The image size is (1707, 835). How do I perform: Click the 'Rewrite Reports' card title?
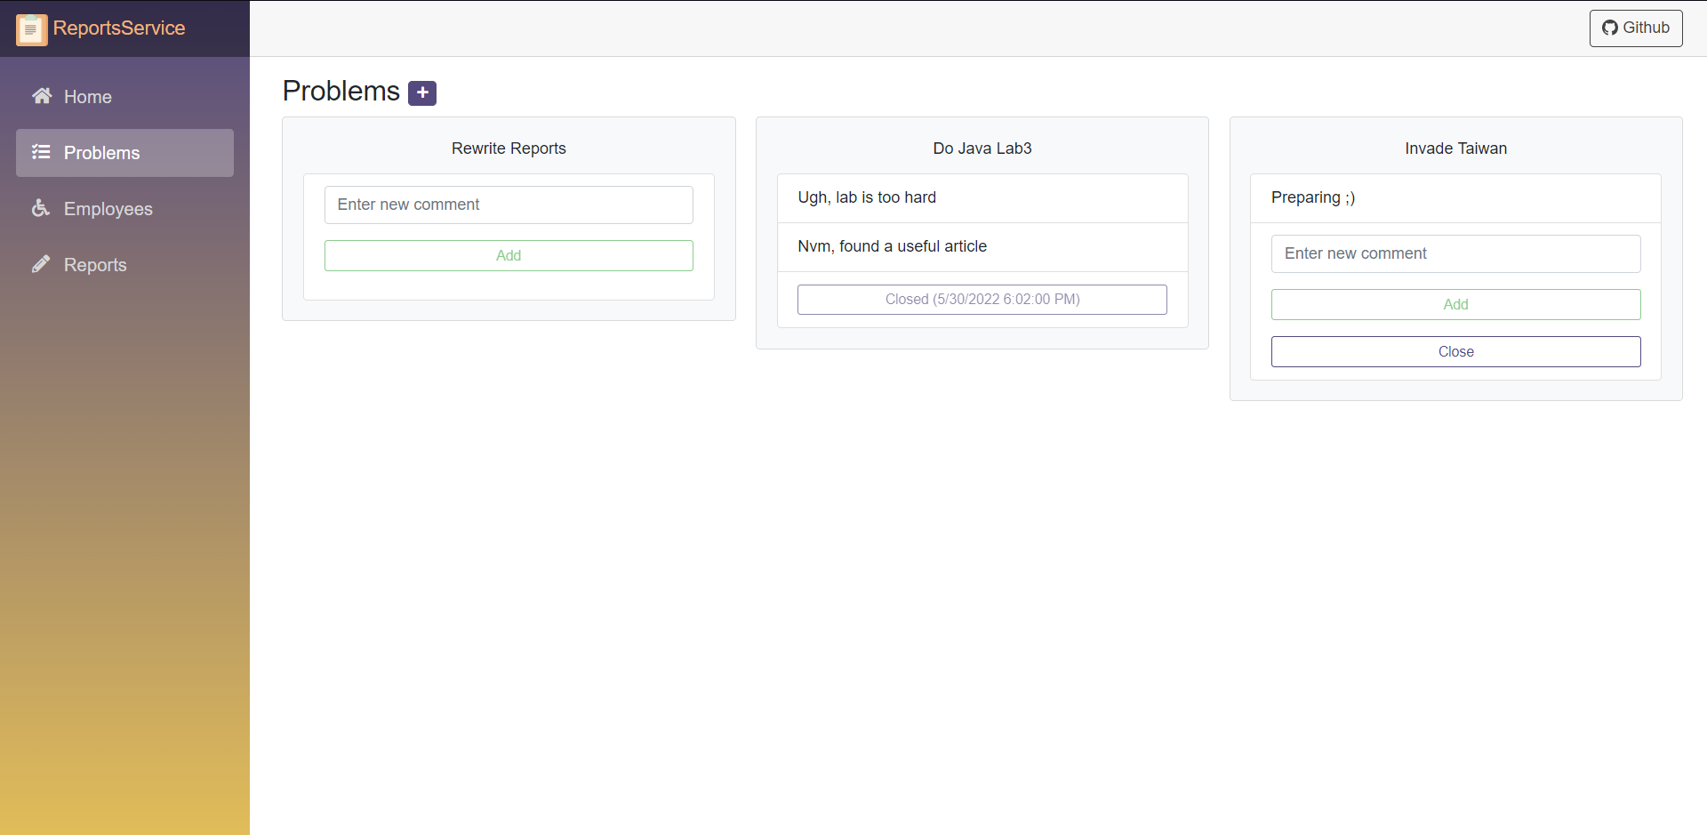pos(509,149)
